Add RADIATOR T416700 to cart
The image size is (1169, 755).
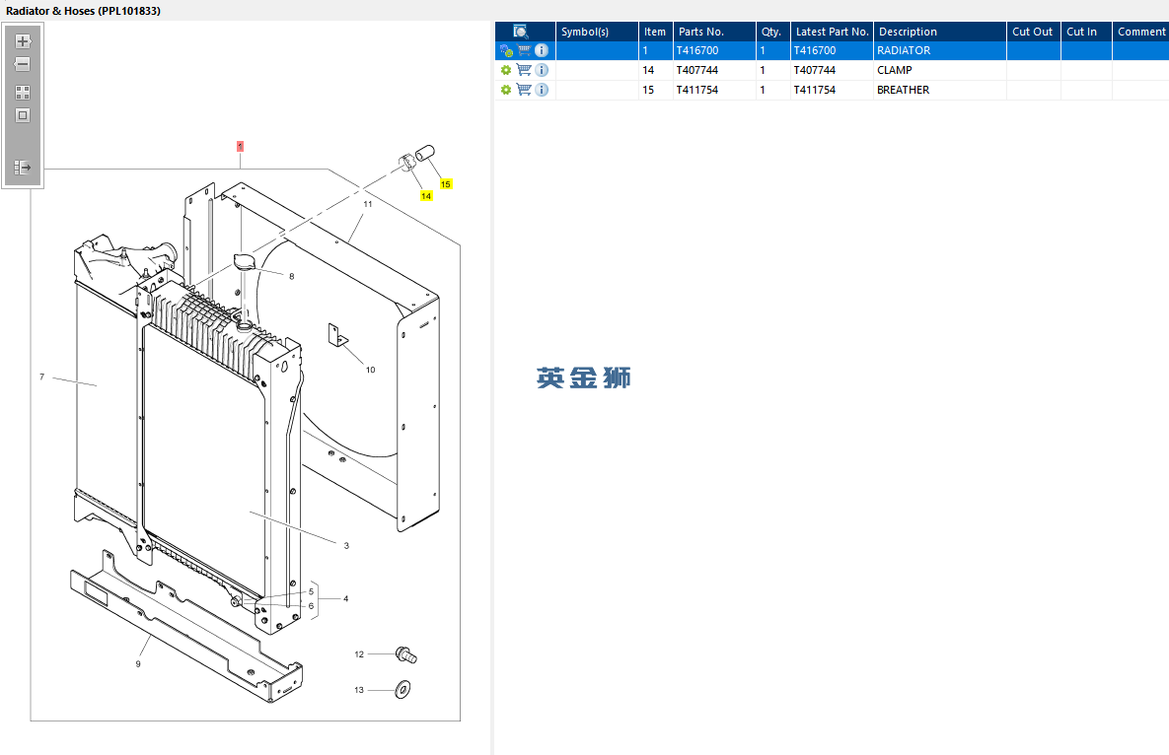click(524, 50)
